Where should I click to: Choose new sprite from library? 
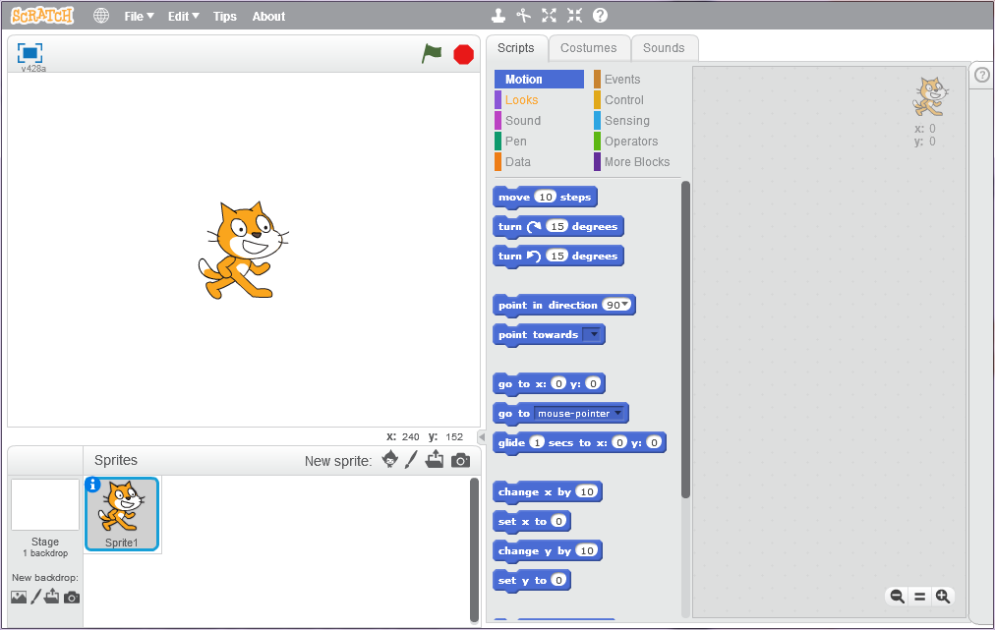(389, 459)
